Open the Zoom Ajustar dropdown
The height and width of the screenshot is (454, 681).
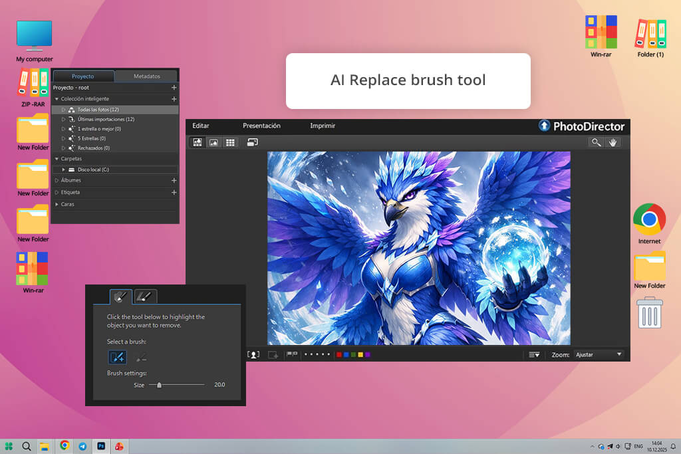(599, 354)
